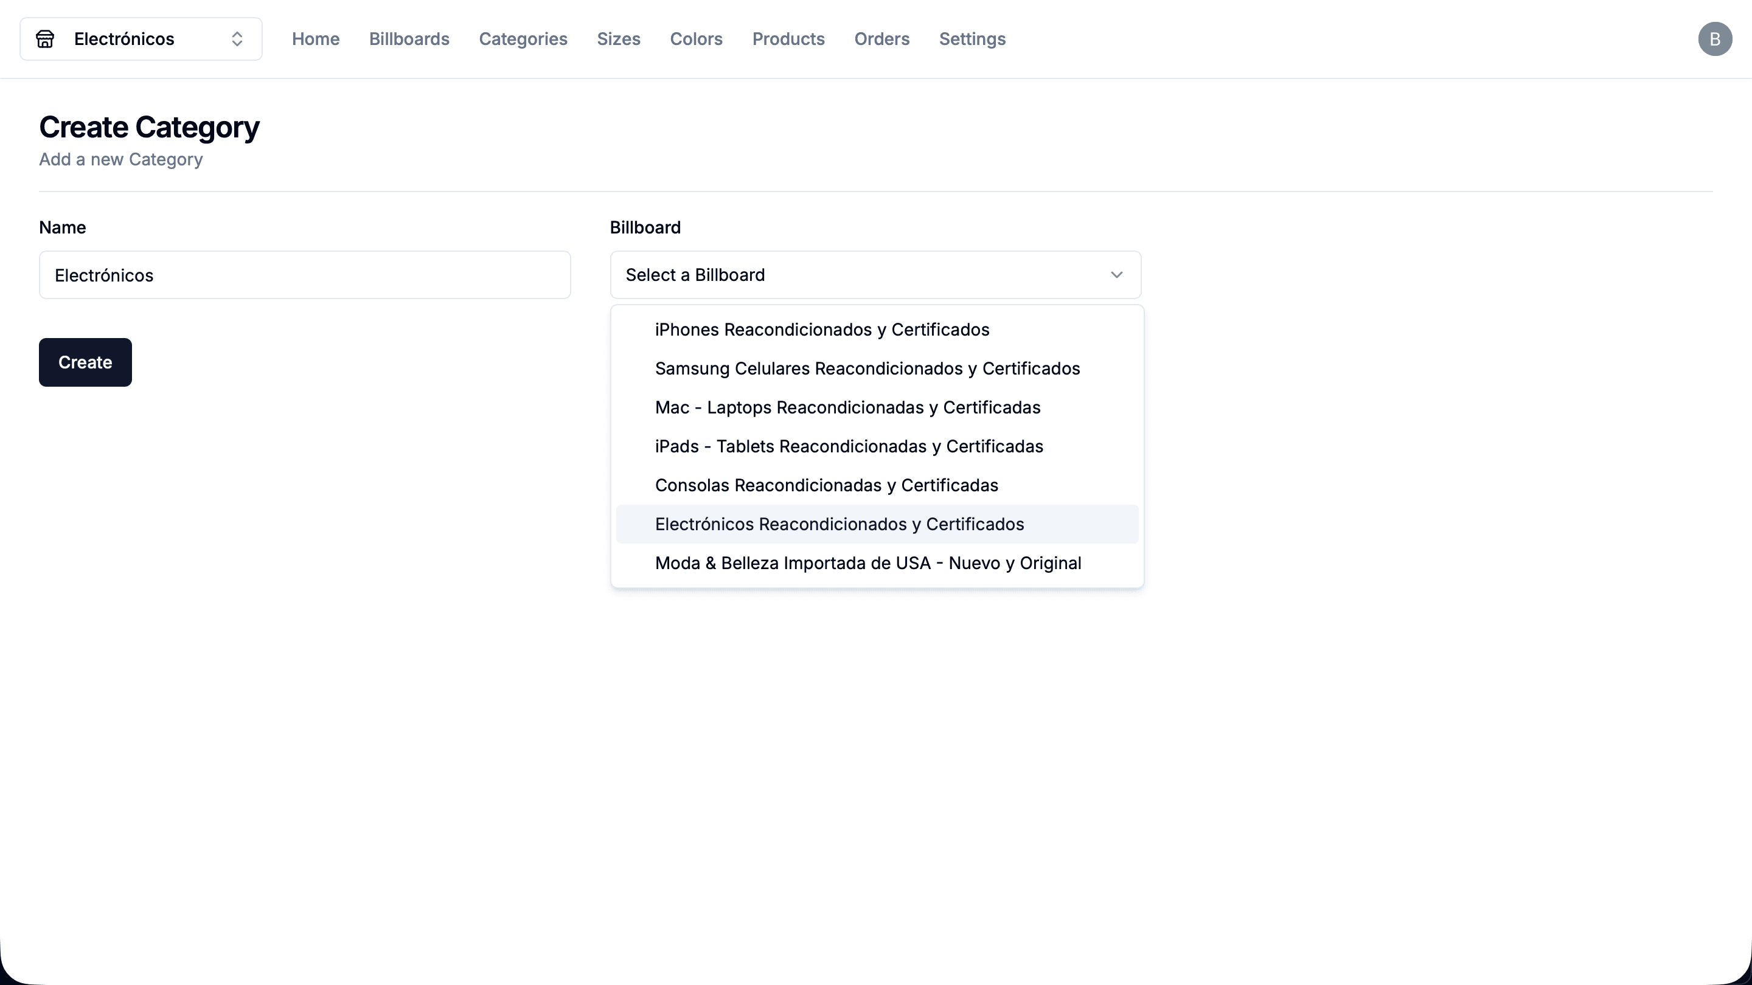Click the up-down chevrons in store switcher
1752x985 pixels.
click(x=237, y=40)
